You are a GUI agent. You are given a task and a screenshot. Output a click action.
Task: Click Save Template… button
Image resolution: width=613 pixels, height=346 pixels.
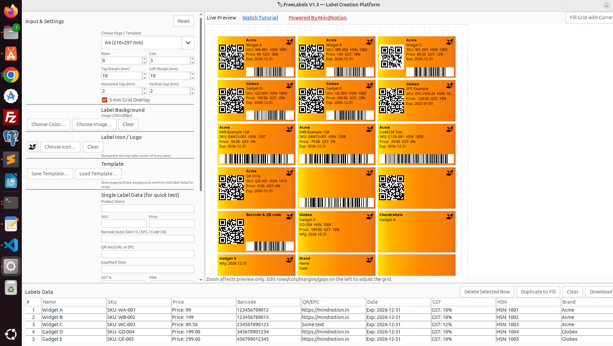(x=50, y=174)
